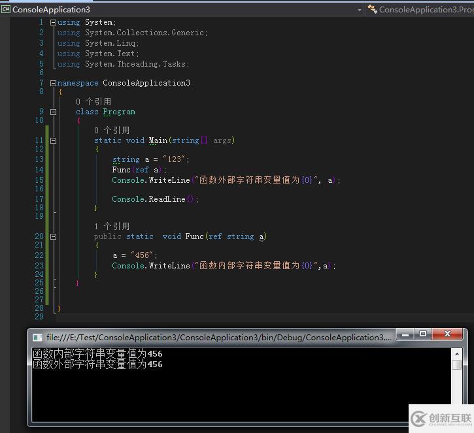Viewport: 474px width, 433px height.
Task: Click namespace name ConsoleApplication3 on line 7
Action: 146,83
